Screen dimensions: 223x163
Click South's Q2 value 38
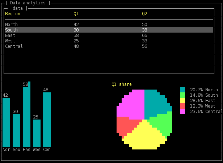[144, 30]
